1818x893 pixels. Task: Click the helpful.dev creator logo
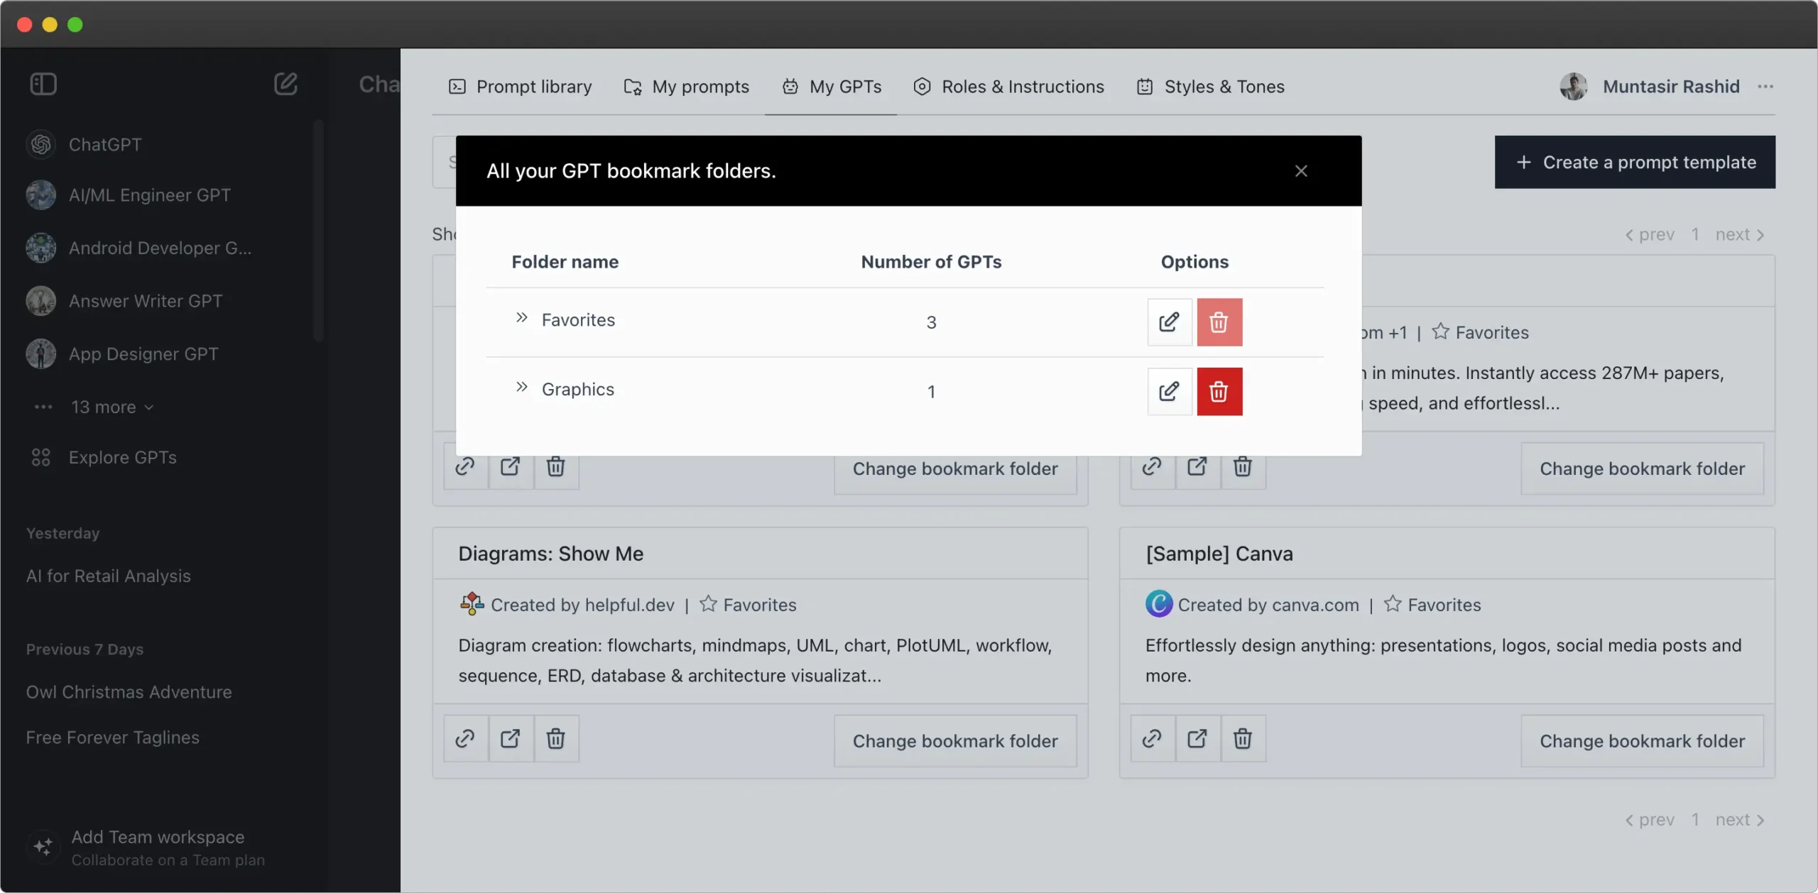point(472,604)
